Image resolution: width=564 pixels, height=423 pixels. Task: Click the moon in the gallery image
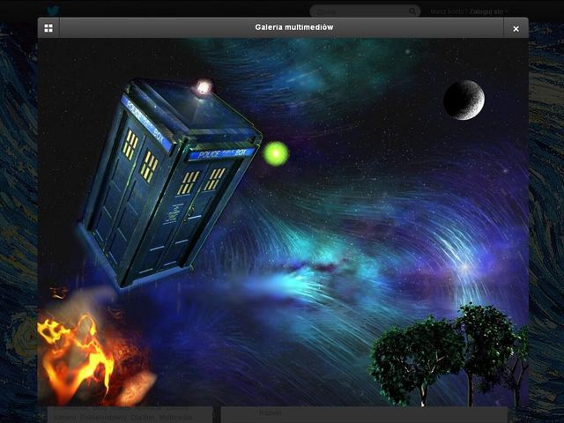pyautogui.click(x=464, y=100)
